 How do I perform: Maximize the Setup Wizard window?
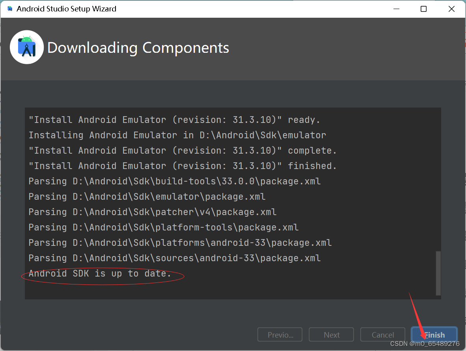[423, 9]
